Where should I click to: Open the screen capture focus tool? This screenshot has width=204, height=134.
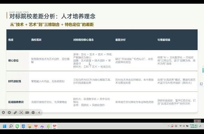[x=21, y=112]
